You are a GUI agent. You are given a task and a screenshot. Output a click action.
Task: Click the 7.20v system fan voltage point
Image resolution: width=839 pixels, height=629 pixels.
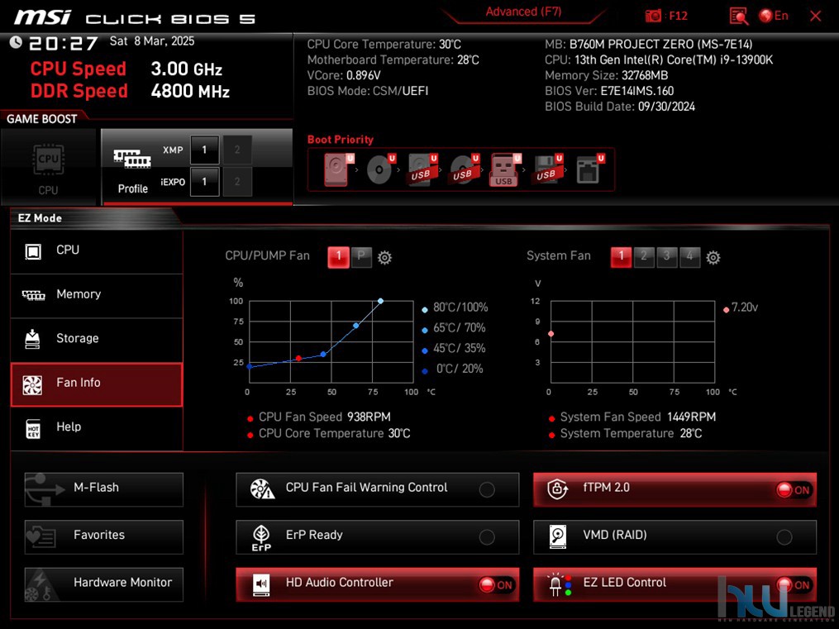(x=551, y=334)
